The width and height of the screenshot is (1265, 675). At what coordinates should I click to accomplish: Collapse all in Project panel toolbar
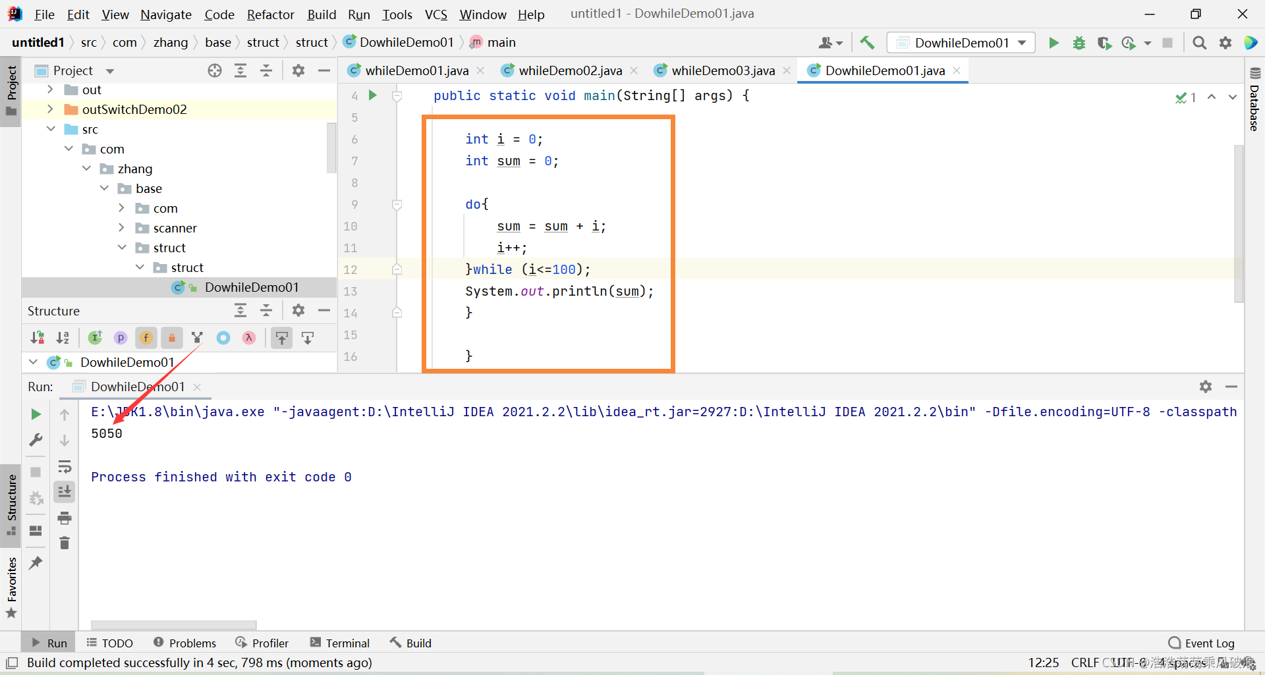tap(266, 70)
